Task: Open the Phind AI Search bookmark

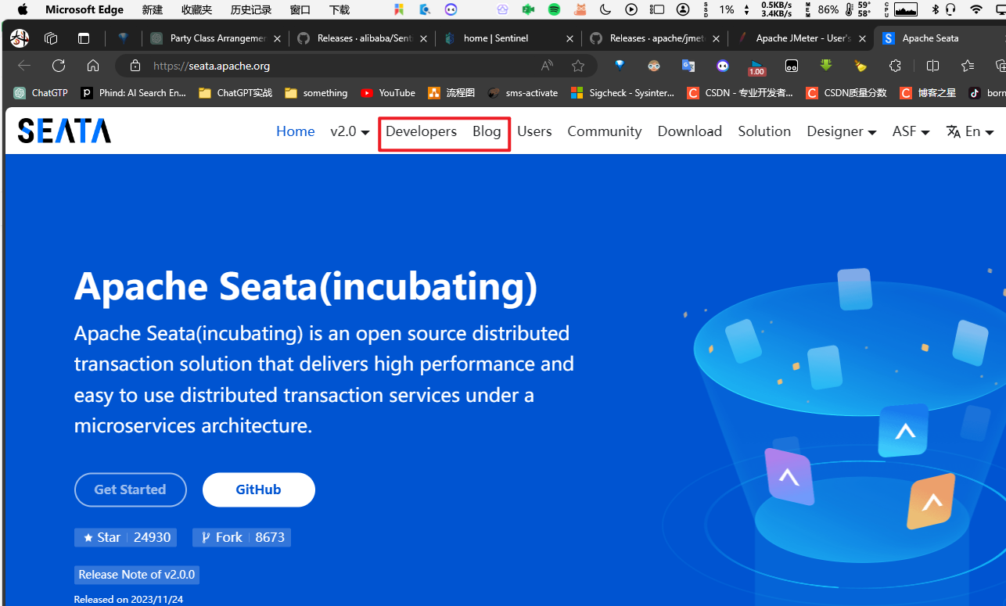Action: coord(134,92)
